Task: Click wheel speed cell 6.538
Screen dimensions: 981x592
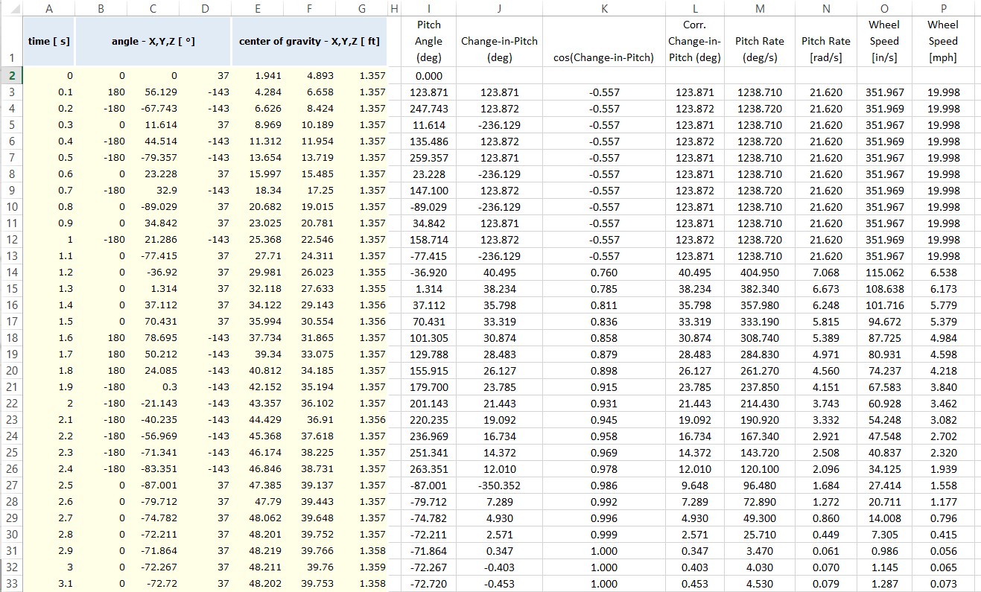Action: point(942,273)
